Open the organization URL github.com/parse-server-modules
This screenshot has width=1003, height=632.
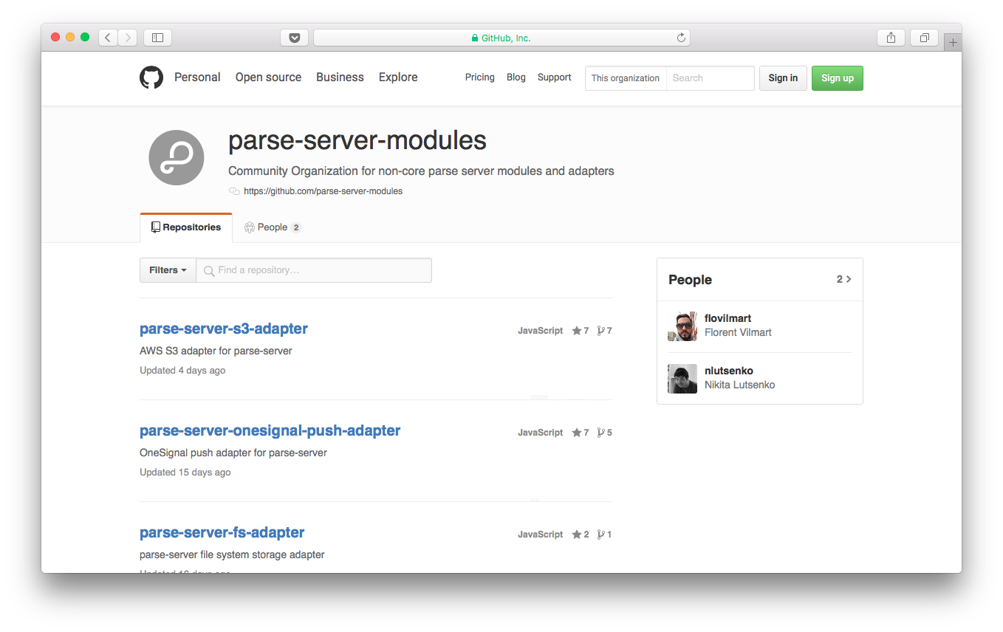pos(323,191)
